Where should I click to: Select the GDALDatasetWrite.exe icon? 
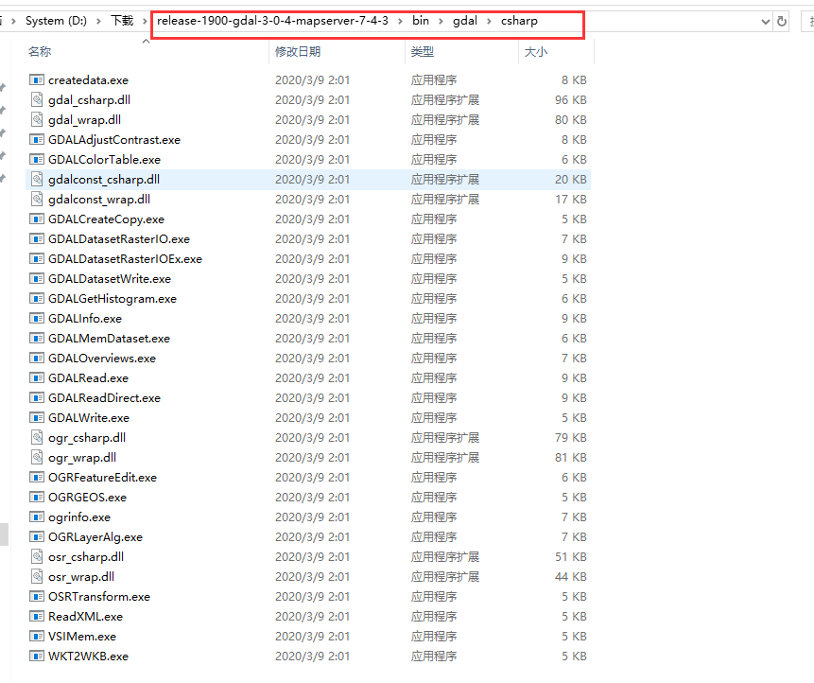(x=37, y=278)
